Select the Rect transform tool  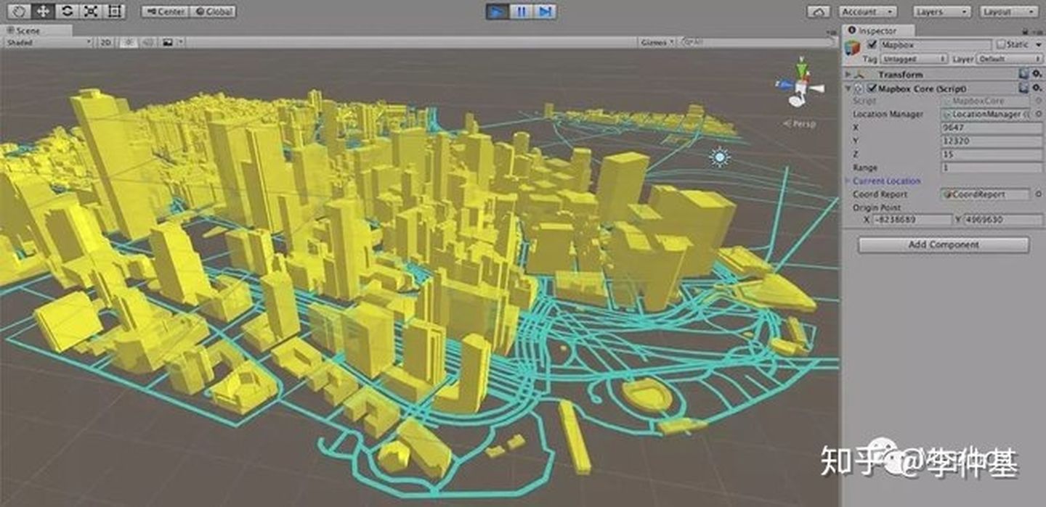[x=114, y=12]
